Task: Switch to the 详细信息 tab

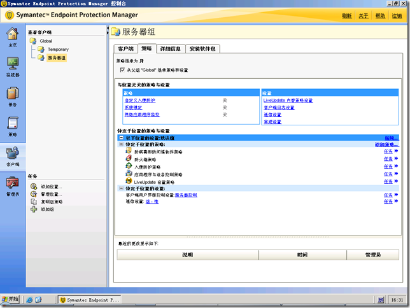Action: point(171,48)
